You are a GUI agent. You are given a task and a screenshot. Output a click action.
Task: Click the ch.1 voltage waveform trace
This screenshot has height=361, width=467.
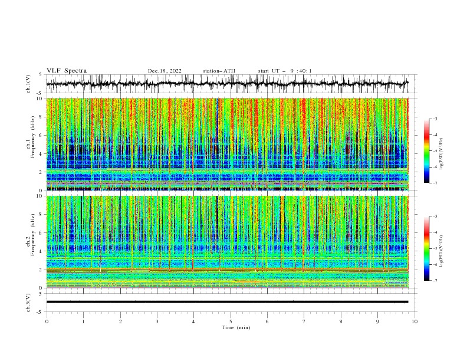click(x=227, y=84)
